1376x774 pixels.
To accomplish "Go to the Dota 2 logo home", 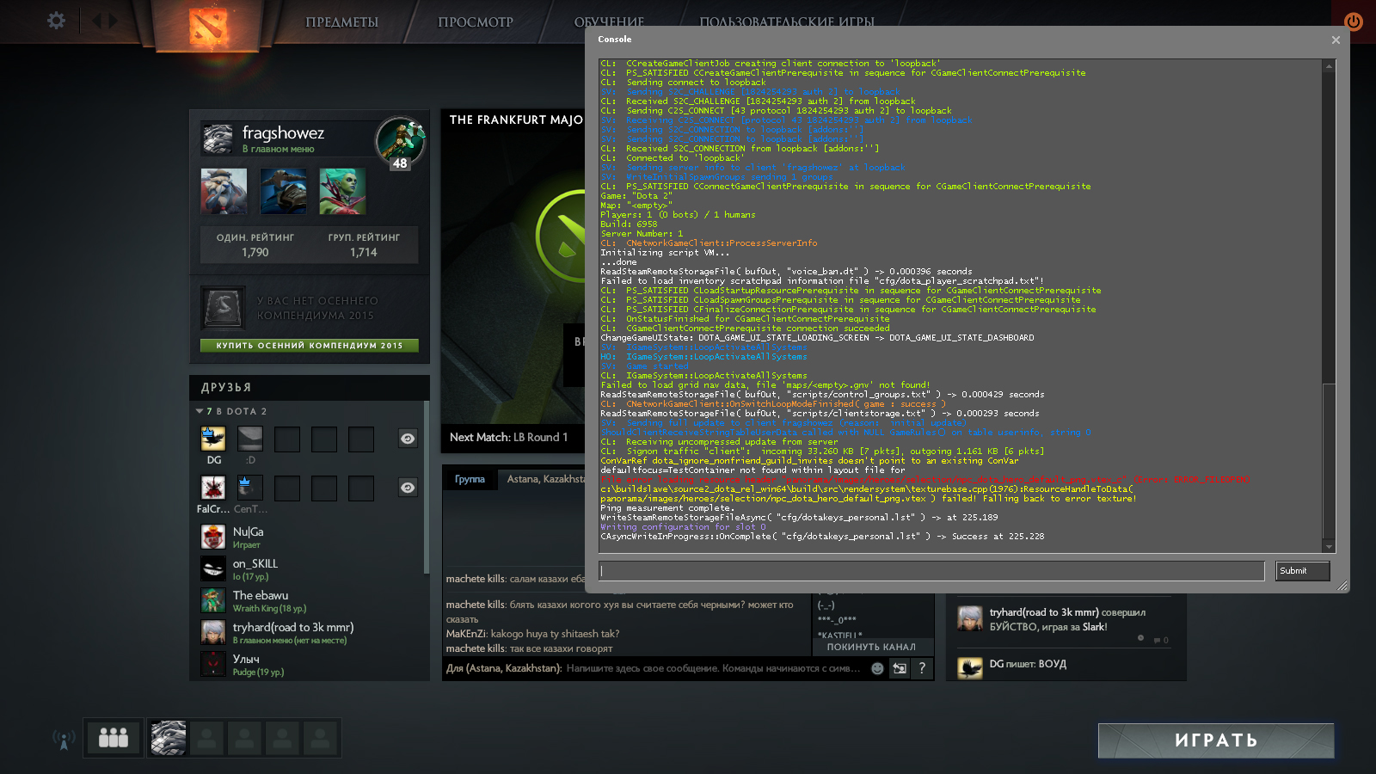I will 207,26.
